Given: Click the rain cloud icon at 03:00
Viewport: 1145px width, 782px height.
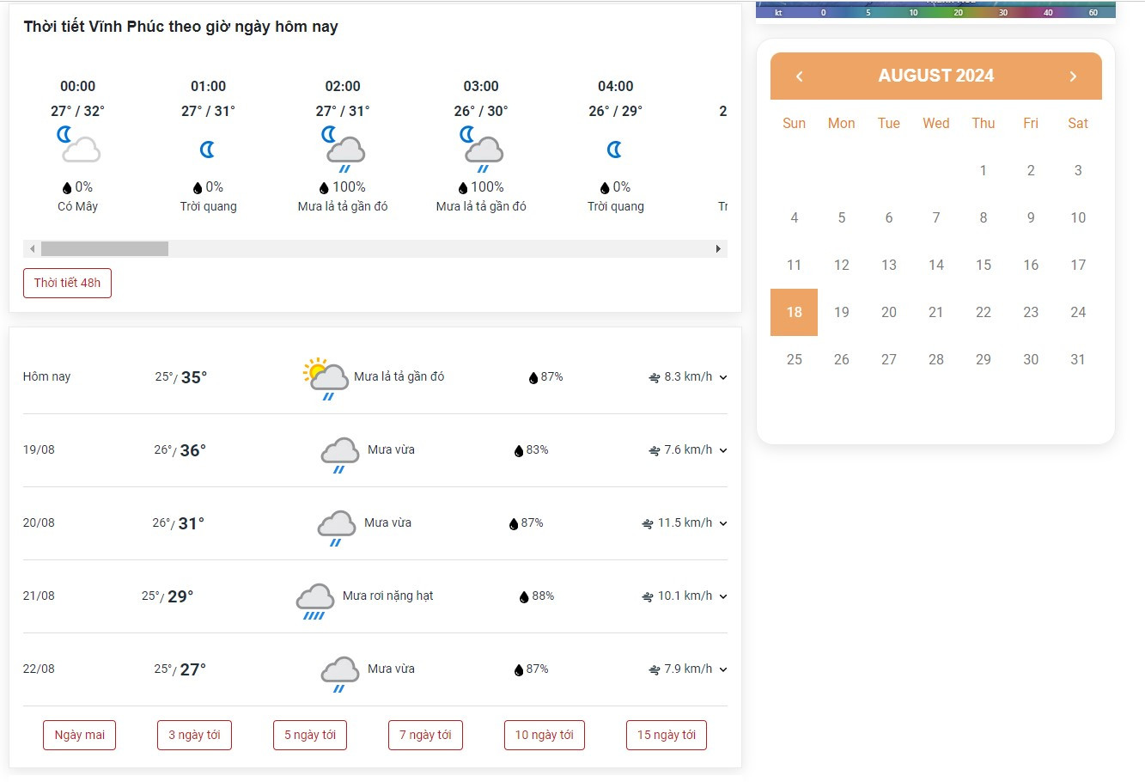Looking at the screenshot, I should (x=481, y=150).
